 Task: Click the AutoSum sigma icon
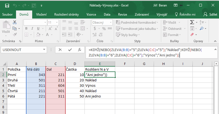point(192,22)
